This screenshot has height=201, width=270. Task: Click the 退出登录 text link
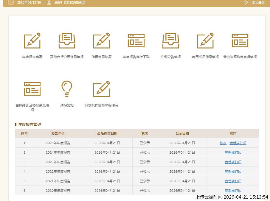click(258, 3)
